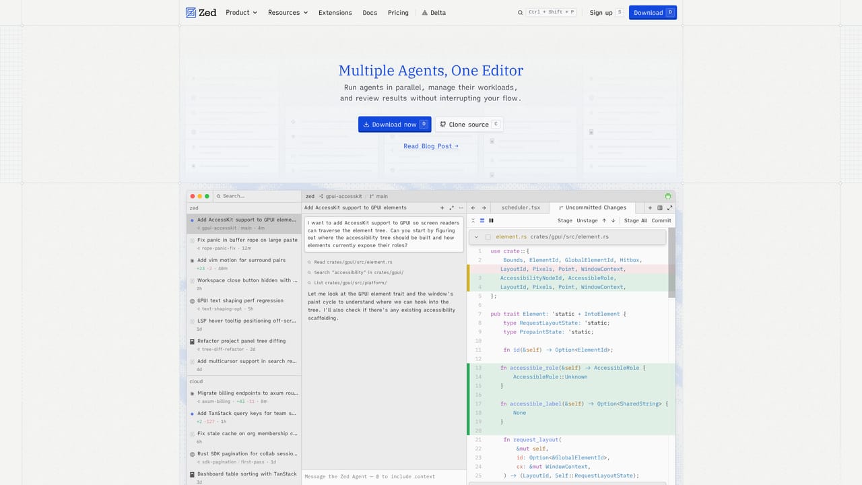Open the 'Fix panic in buffer rope' thread

click(244, 244)
